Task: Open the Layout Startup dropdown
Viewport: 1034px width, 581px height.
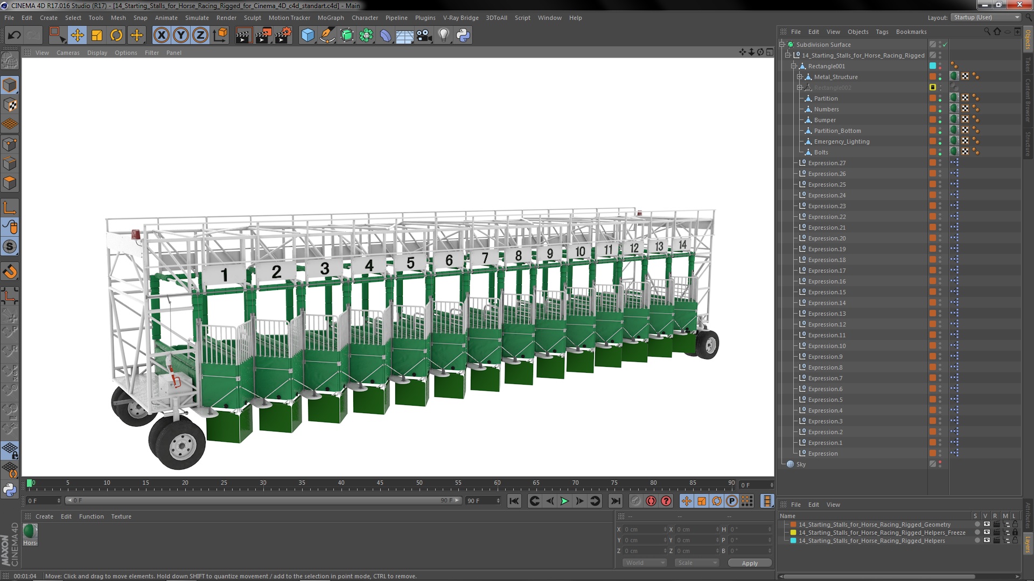Action: [x=986, y=17]
